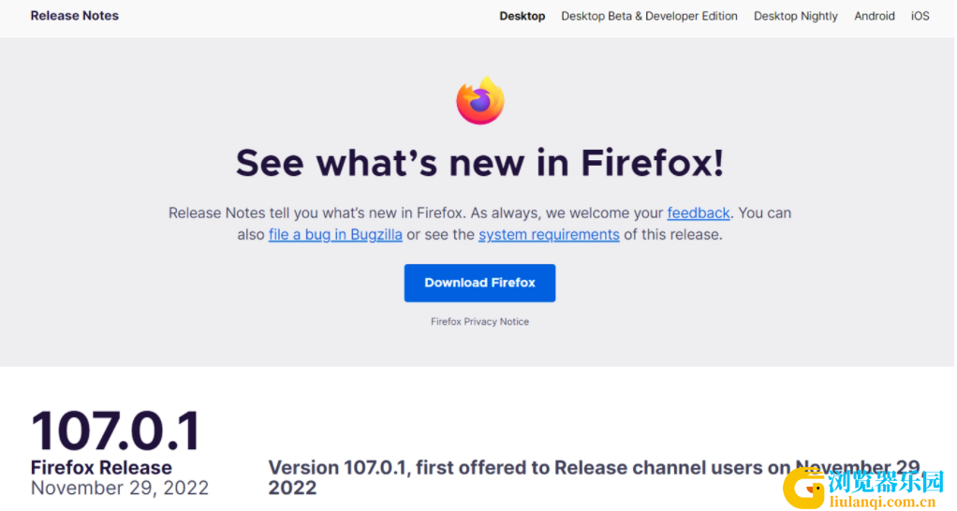The height and width of the screenshot is (511, 957).
Task: Go to iOS release notes
Action: [920, 17]
